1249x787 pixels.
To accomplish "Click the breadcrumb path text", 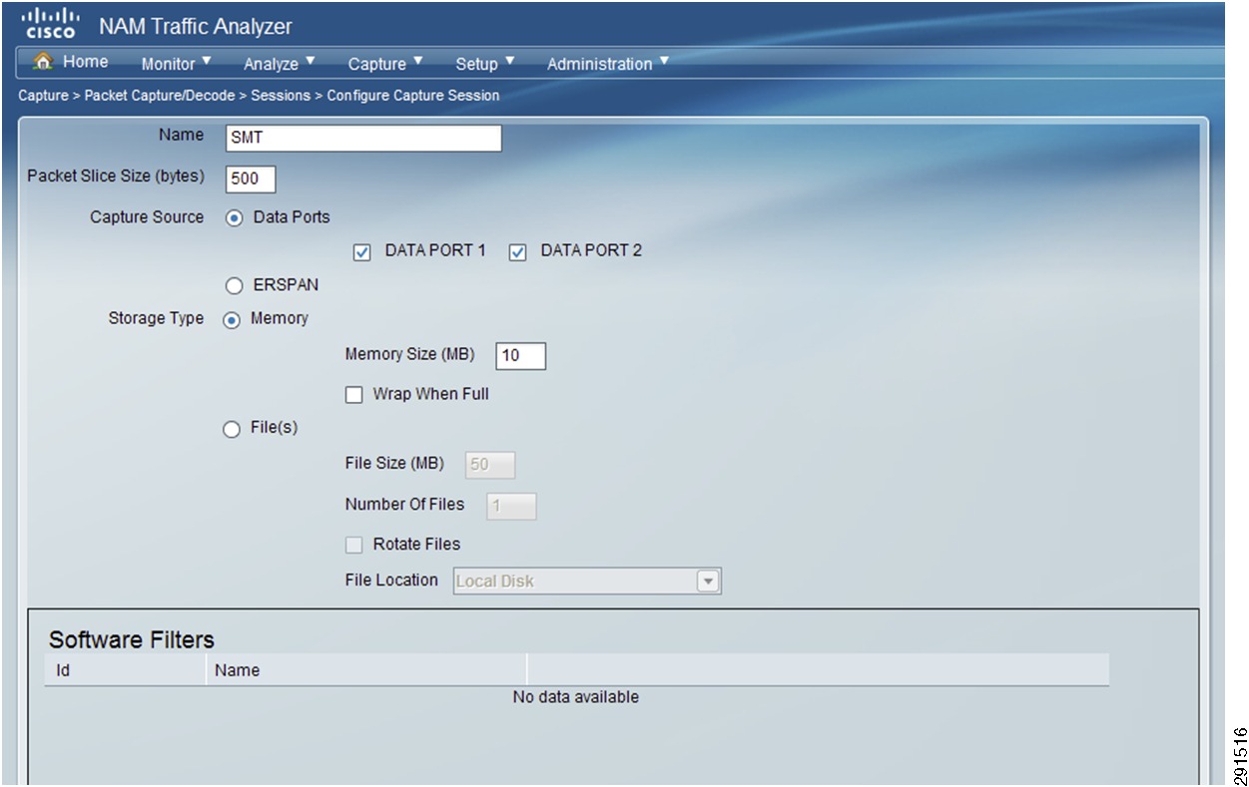I will tap(259, 96).
